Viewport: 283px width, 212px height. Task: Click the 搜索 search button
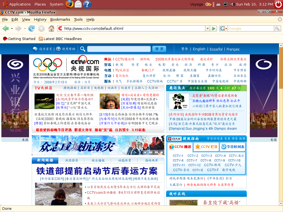tap(159, 49)
